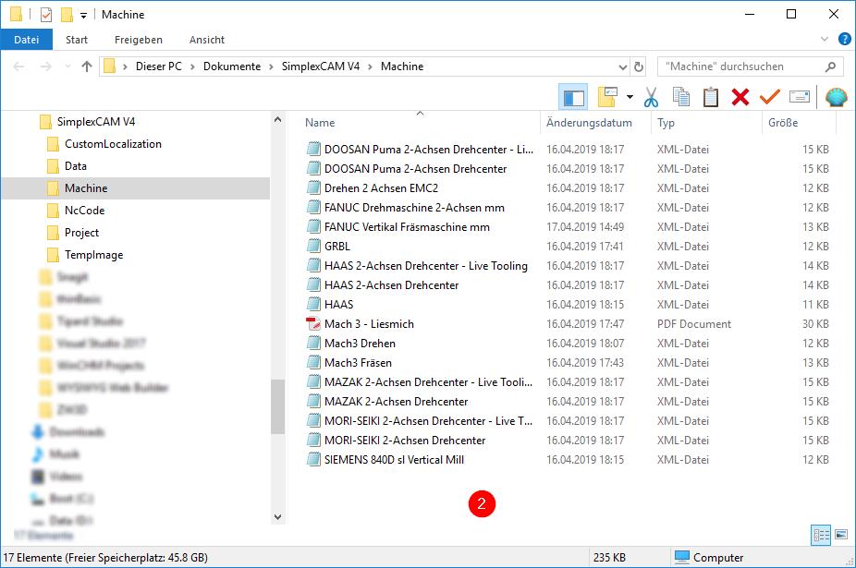Expand the address bar history dropdown
The height and width of the screenshot is (568, 856).
pos(622,66)
